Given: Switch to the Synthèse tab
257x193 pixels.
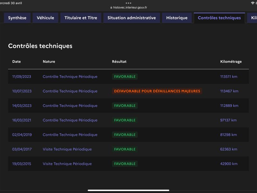Looking at the screenshot, I should [x=17, y=18].
